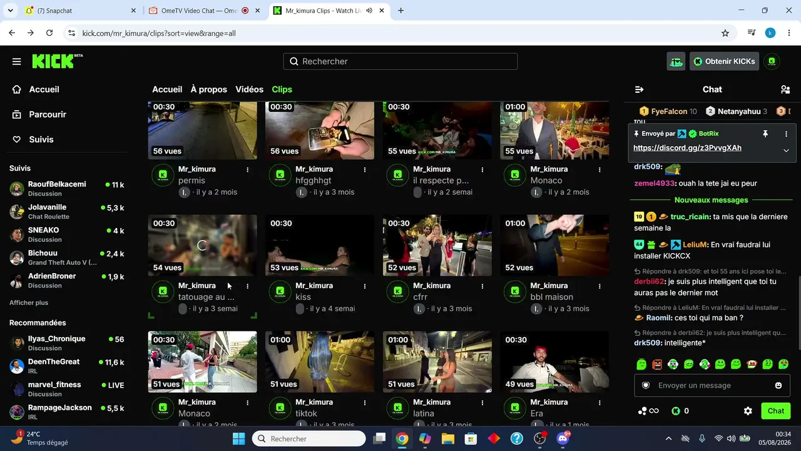Screen dimensions: 801x451
Task: Open Chrome profile avatar
Action: tap(770, 33)
